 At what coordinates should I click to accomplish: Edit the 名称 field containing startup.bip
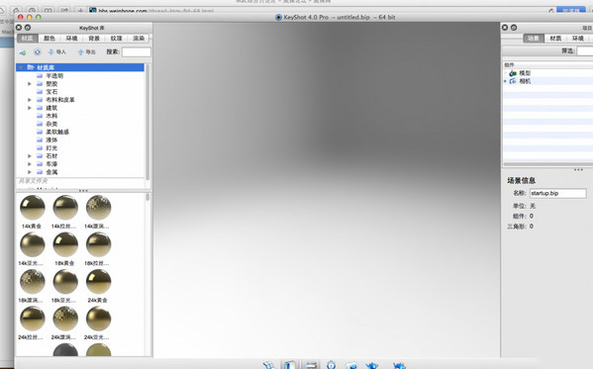point(557,193)
